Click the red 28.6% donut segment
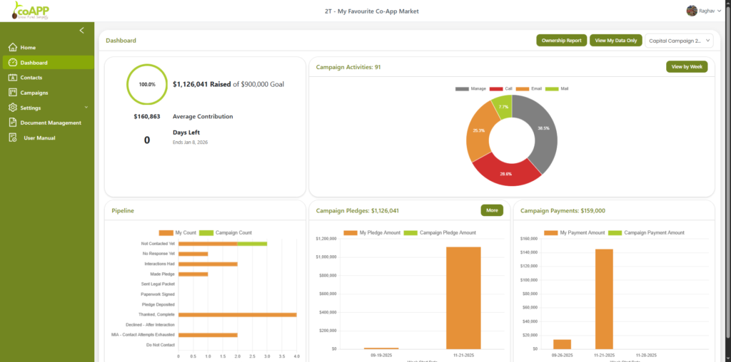The image size is (731, 362). tap(507, 174)
